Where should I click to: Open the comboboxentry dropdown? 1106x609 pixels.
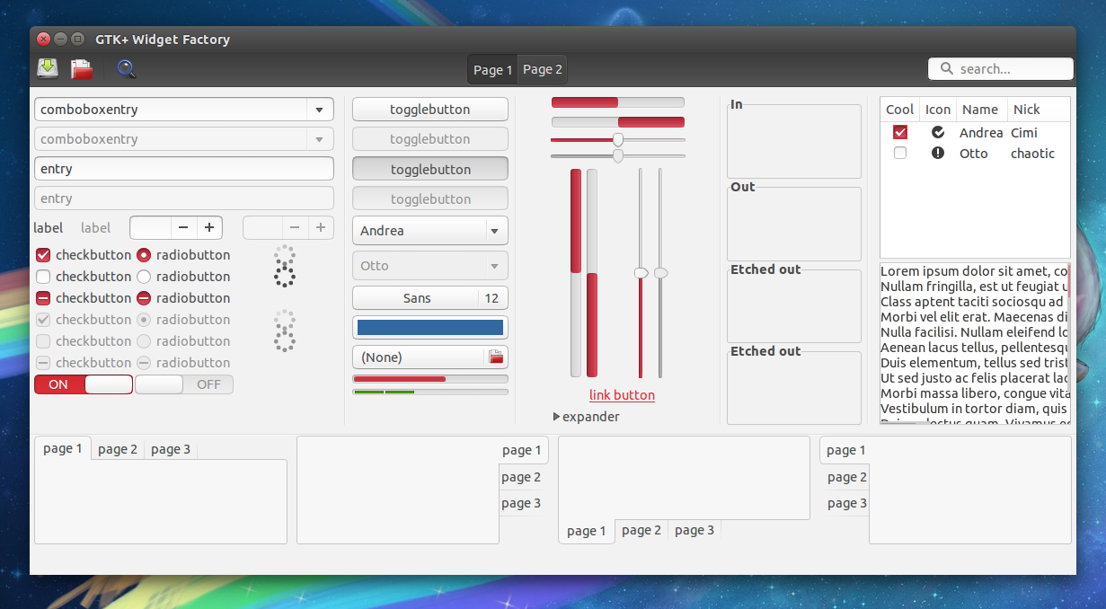pyautogui.click(x=319, y=108)
